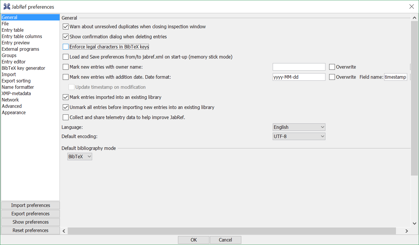The image size is (419, 245).
Task: Expand the Default encoding UTF-8 dropdown
Action: 299,136
